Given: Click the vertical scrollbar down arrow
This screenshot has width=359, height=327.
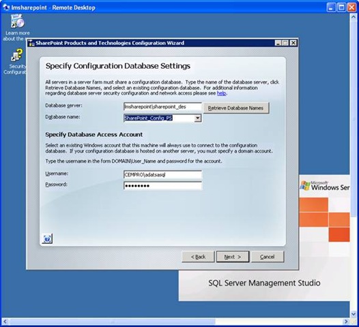Looking at the screenshot, I should point(354,314).
